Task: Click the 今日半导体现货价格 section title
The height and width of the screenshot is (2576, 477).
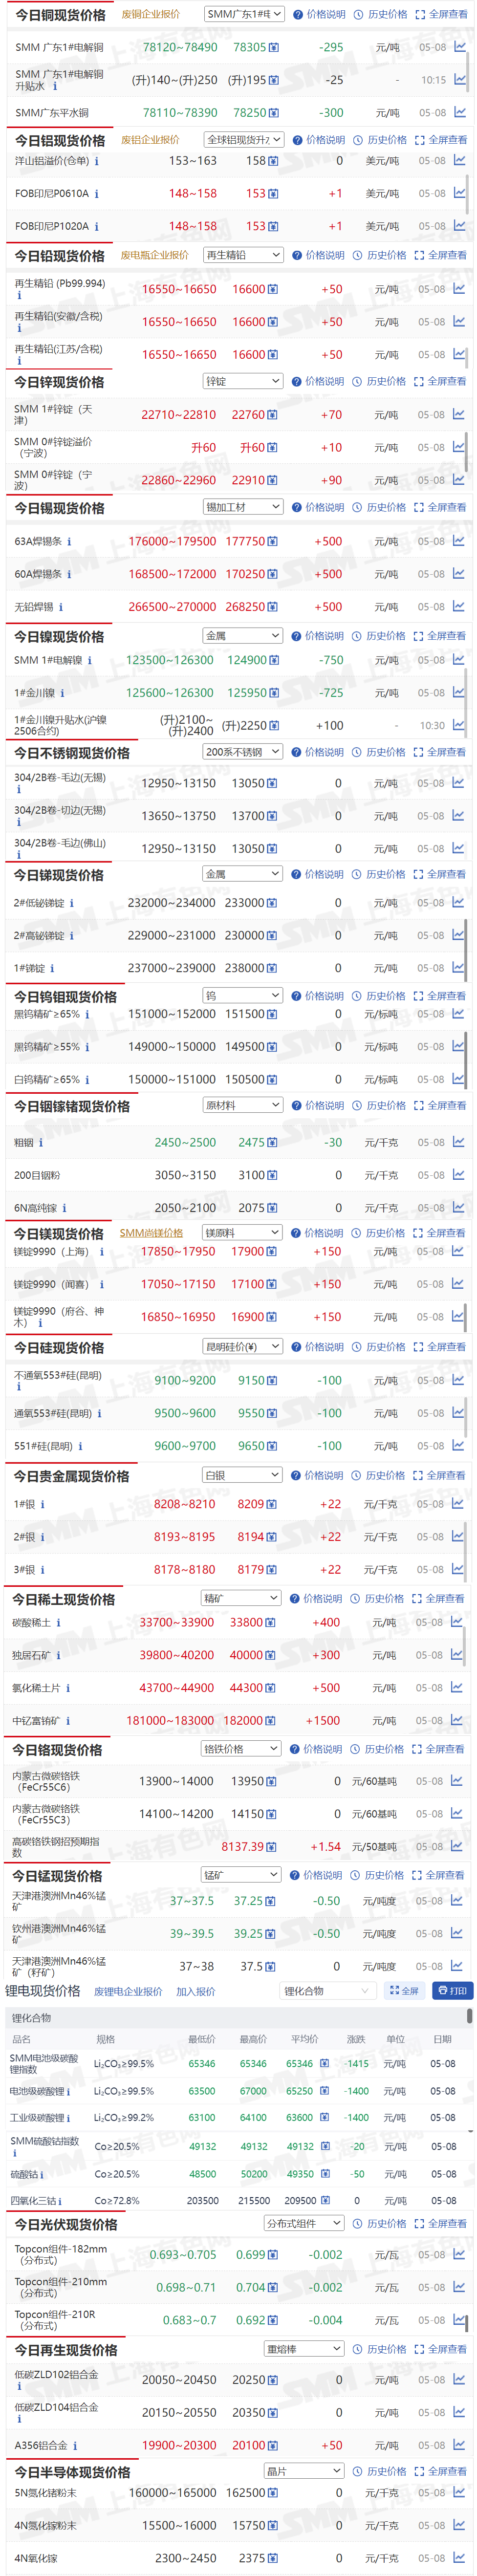Action: click(x=73, y=2472)
